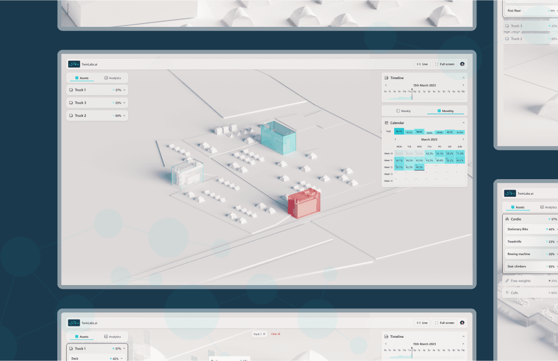Select the Week 10 Sunday 71.2% cell
The image size is (558, 361).
point(460,153)
